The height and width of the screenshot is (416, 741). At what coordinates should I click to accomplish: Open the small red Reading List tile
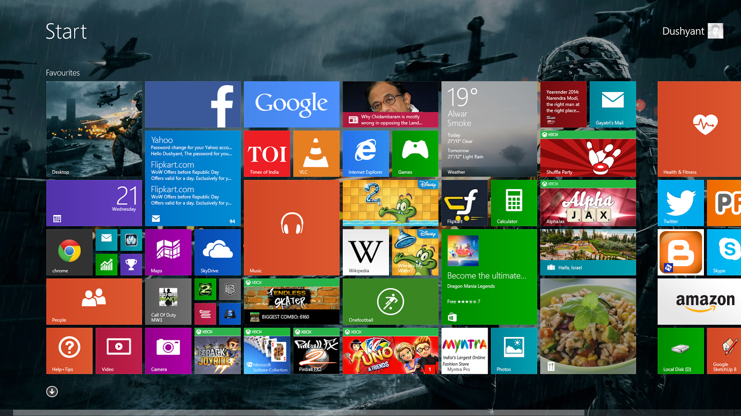[205, 314]
